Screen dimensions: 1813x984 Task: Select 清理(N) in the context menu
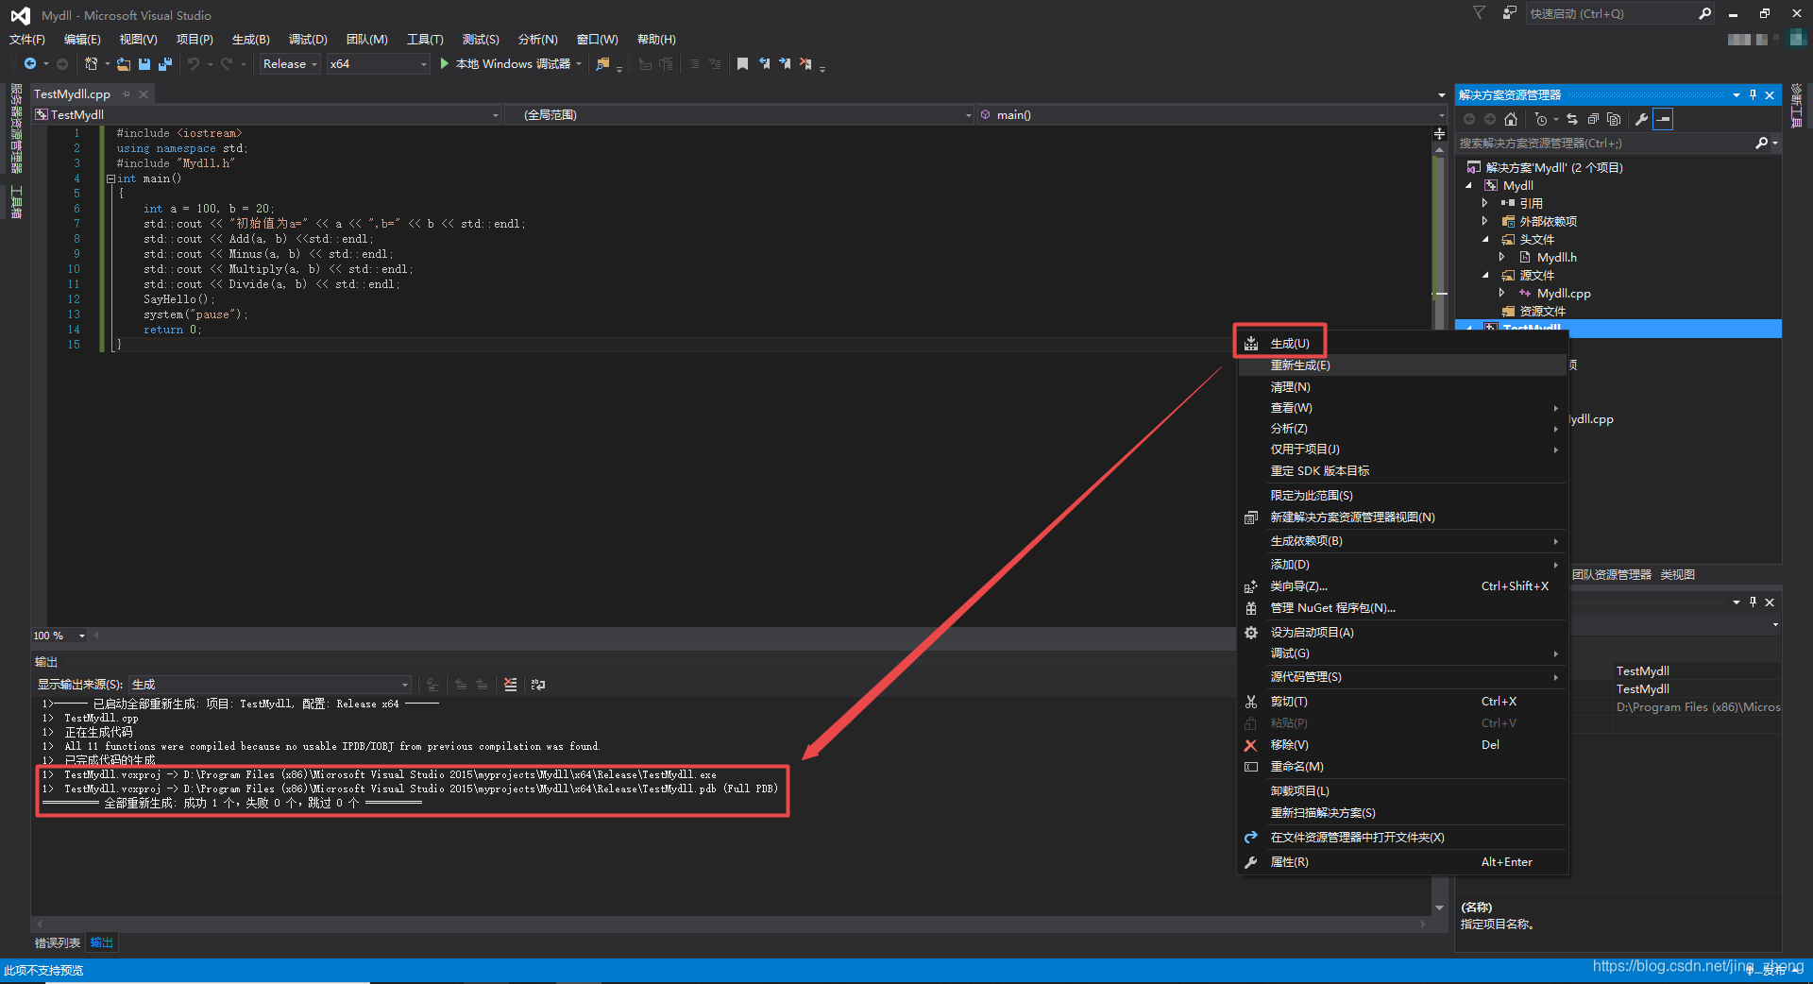pos(1402,387)
